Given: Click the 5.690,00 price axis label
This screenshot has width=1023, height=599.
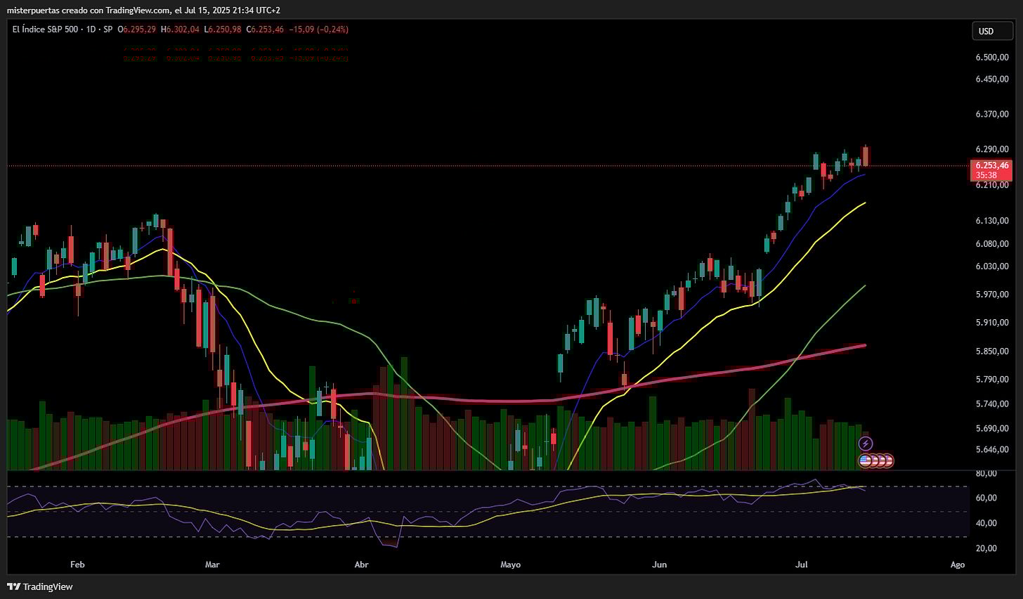Looking at the screenshot, I should pyautogui.click(x=992, y=428).
